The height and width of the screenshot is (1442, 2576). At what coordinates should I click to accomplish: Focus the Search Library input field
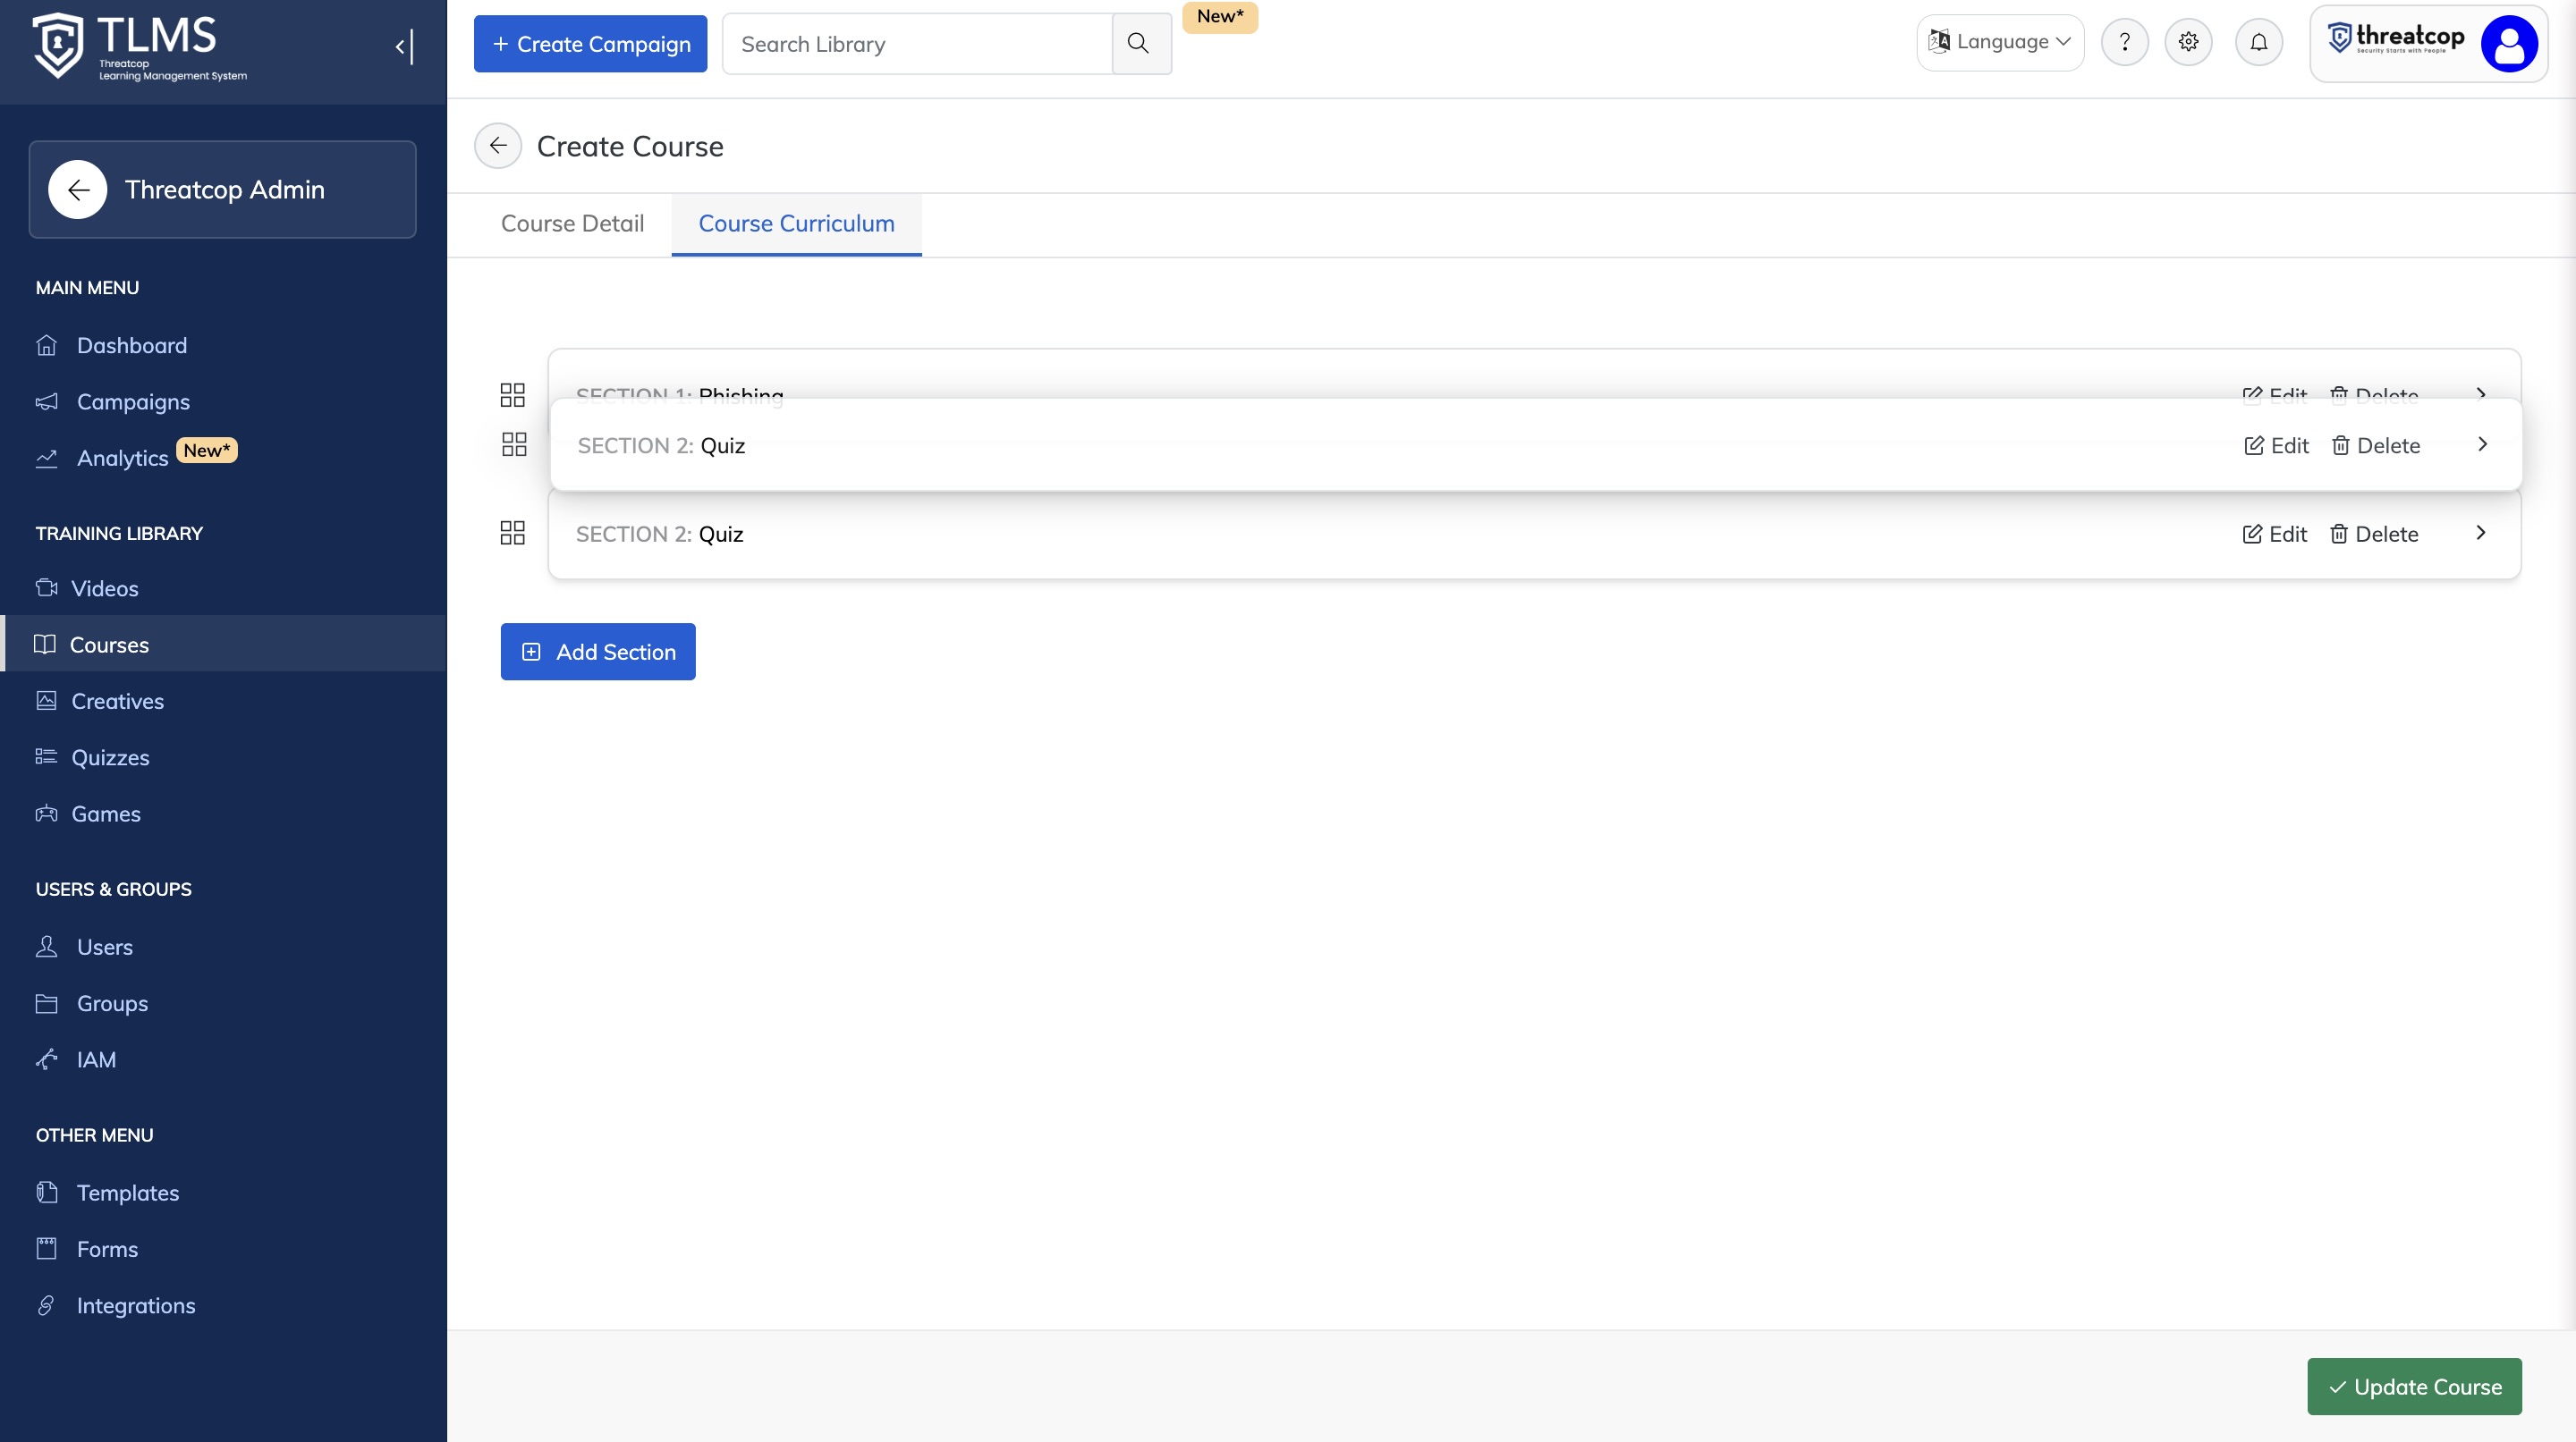[x=917, y=44]
